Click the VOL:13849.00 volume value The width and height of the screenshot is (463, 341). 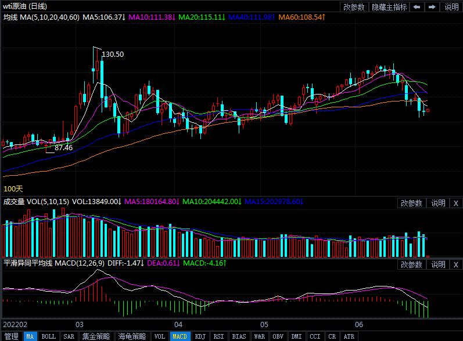point(96,202)
